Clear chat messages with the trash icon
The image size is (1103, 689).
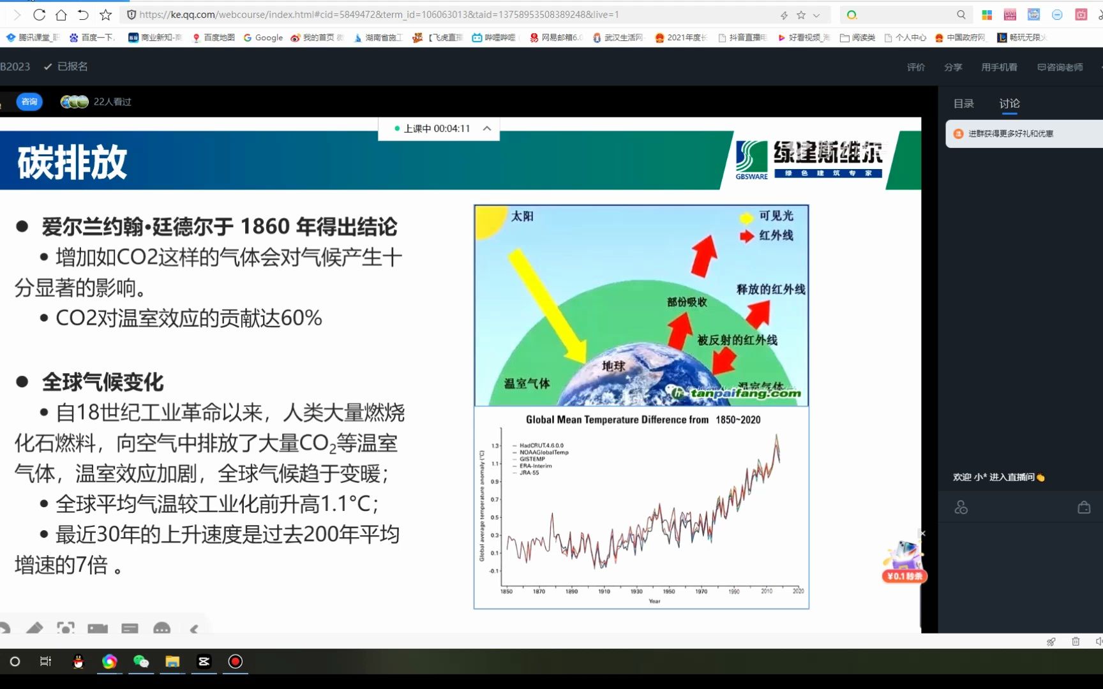pyautogui.click(x=1076, y=642)
